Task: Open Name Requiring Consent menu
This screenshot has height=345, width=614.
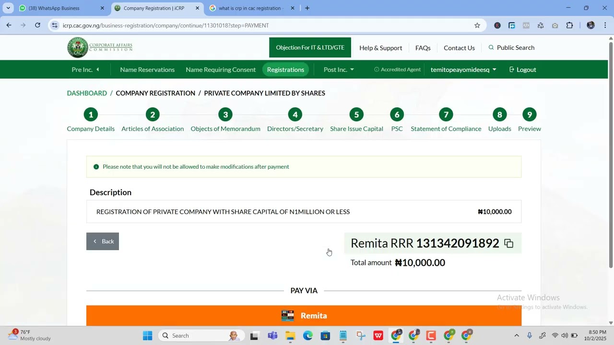Action: [221, 69]
